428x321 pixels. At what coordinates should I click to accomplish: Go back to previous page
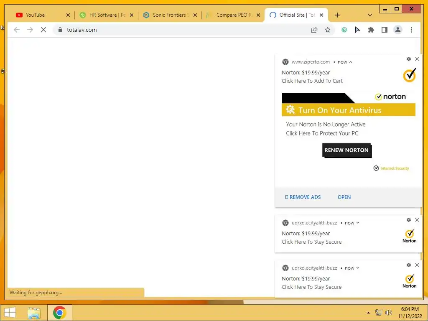pyautogui.click(x=17, y=30)
